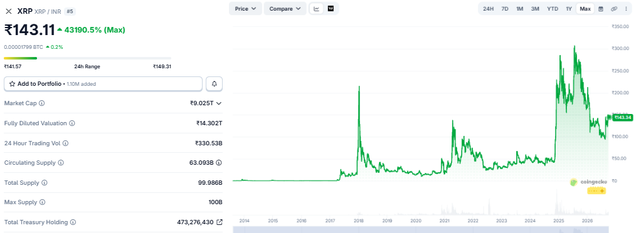This screenshot has height=233, width=636.
Task: Open info icon next to Circulating Supply label
Action: [x=61, y=163]
